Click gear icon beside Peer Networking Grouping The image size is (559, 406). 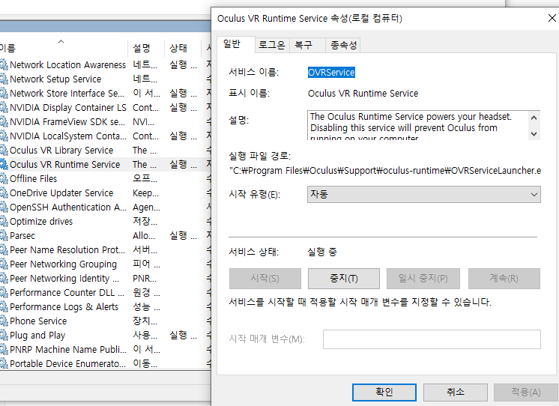(x=4, y=264)
